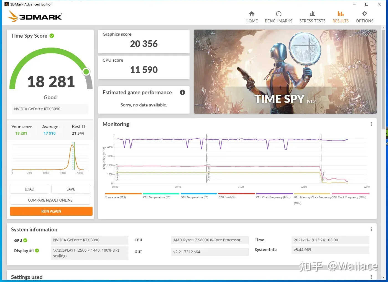Screen dimensions: 388x282
Task: Minimize the 3DMark window
Action: [x=354, y=4]
